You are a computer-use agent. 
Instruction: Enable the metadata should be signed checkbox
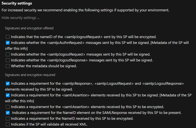pyautogui.click(x=8, y=66)
